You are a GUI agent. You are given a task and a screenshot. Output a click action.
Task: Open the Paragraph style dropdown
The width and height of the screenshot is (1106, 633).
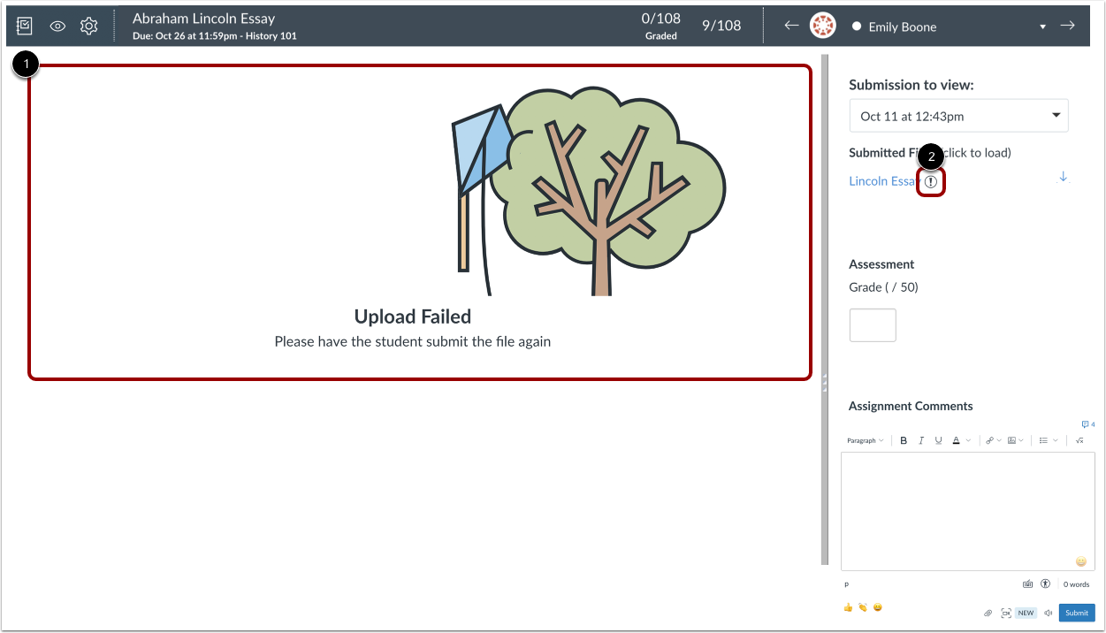(865, 440)
